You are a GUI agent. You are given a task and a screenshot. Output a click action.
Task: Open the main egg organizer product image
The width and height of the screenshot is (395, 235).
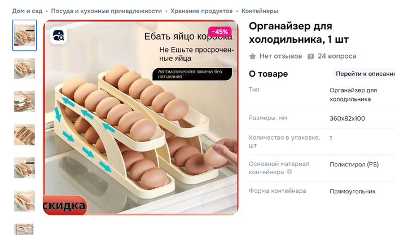tap(141, 117)
